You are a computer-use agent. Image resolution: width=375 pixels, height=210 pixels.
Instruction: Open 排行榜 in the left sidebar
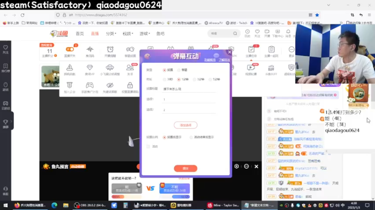click(x=6, y=68)
